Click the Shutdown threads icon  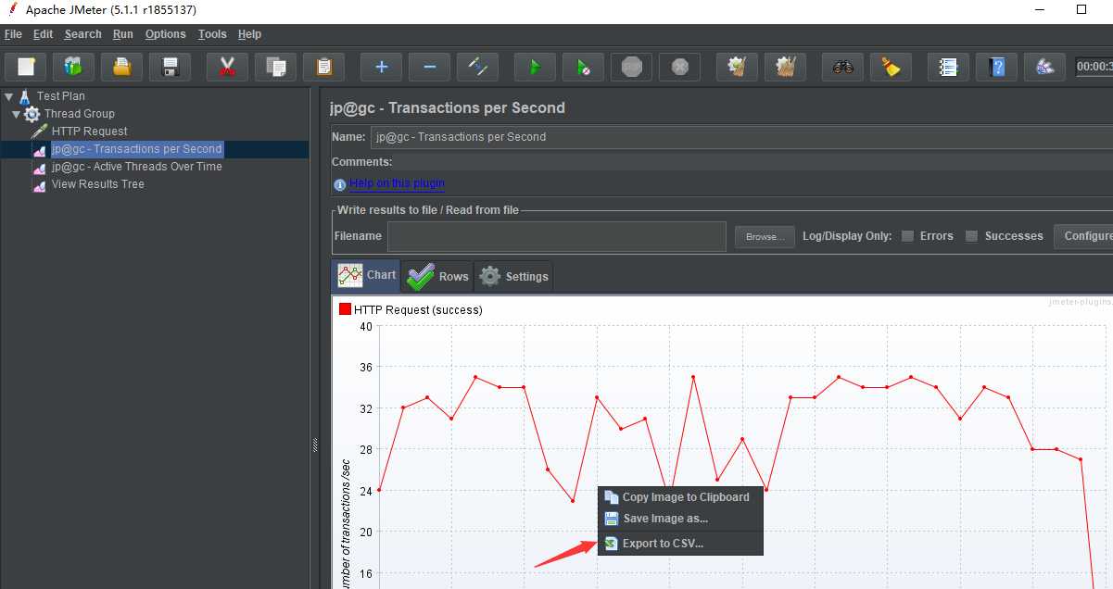(679, 67)
